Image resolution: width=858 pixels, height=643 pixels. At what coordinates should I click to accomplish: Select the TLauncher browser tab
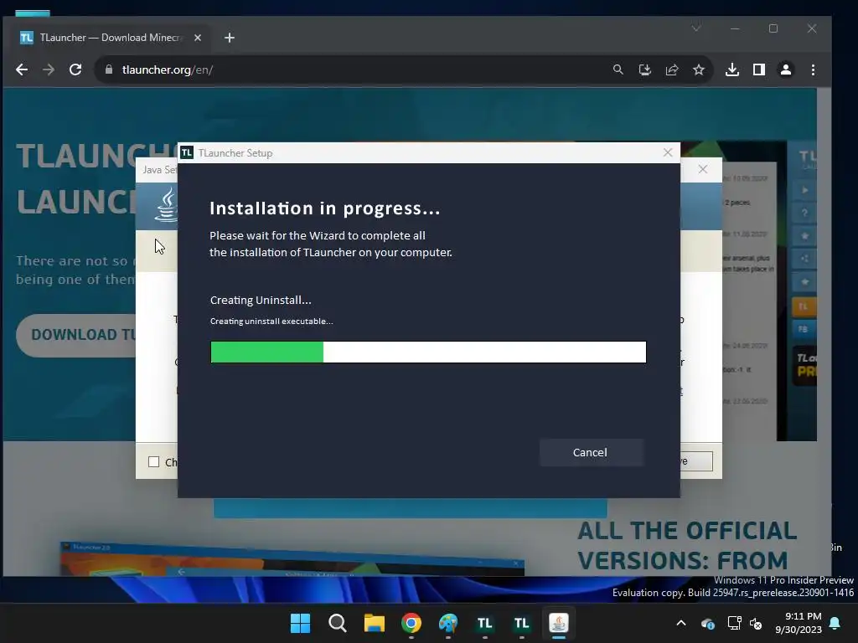coord(110,37)
